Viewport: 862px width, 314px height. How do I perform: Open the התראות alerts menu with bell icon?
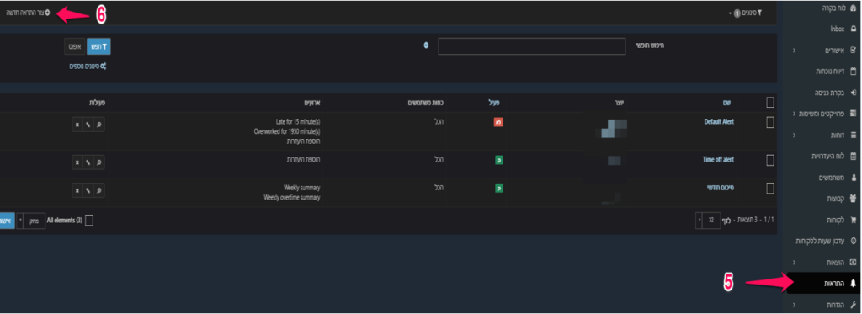[823, 283]
